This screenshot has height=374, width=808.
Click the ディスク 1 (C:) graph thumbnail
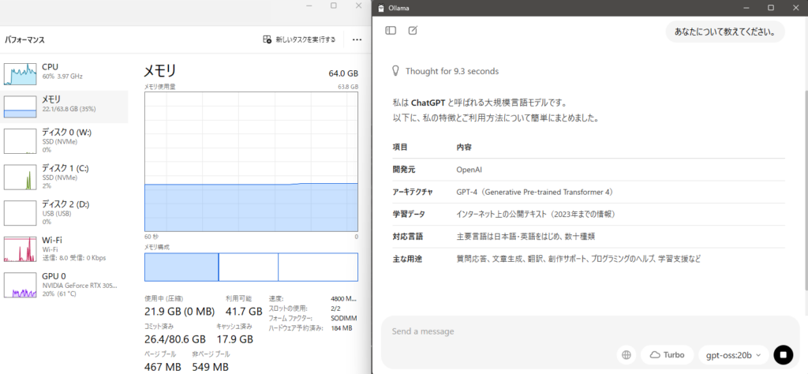(20, 178)
